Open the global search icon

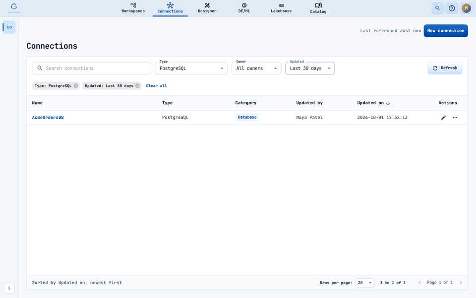coord(437,8)
